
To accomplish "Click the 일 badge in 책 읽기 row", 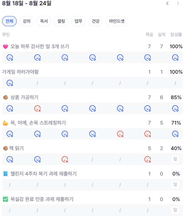I will tap(175, 159).
